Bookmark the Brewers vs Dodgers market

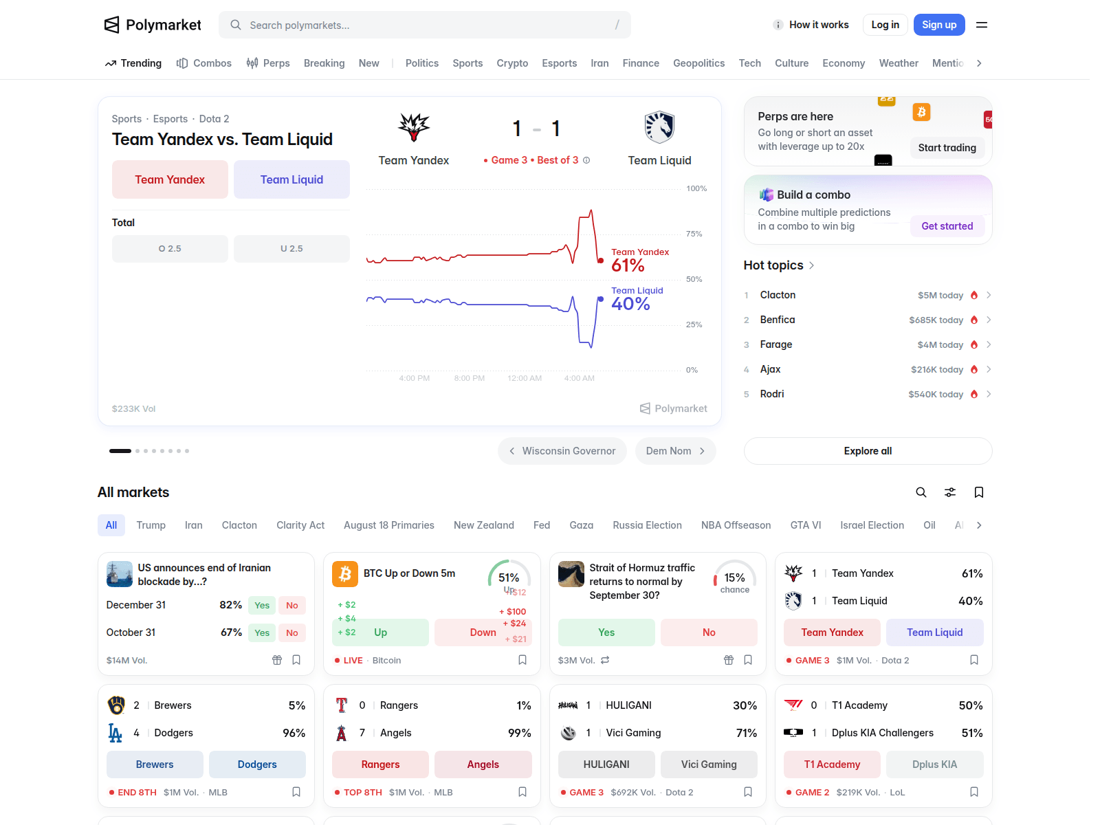coord(296,792)
